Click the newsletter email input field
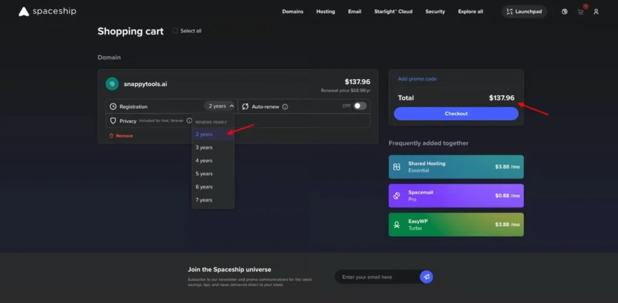The image size is (618, 303). [377, 277]
